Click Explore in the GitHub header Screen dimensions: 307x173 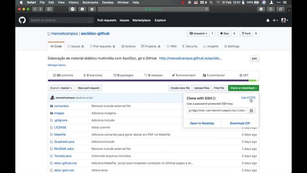tap(160, 20)
